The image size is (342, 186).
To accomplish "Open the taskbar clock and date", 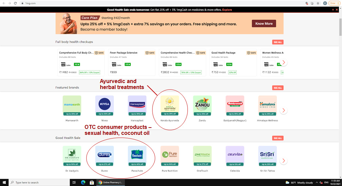I will pos(335,183).
